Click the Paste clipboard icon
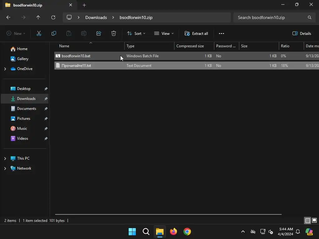Viewport: 319px width, 239px height. pos(69,34)
